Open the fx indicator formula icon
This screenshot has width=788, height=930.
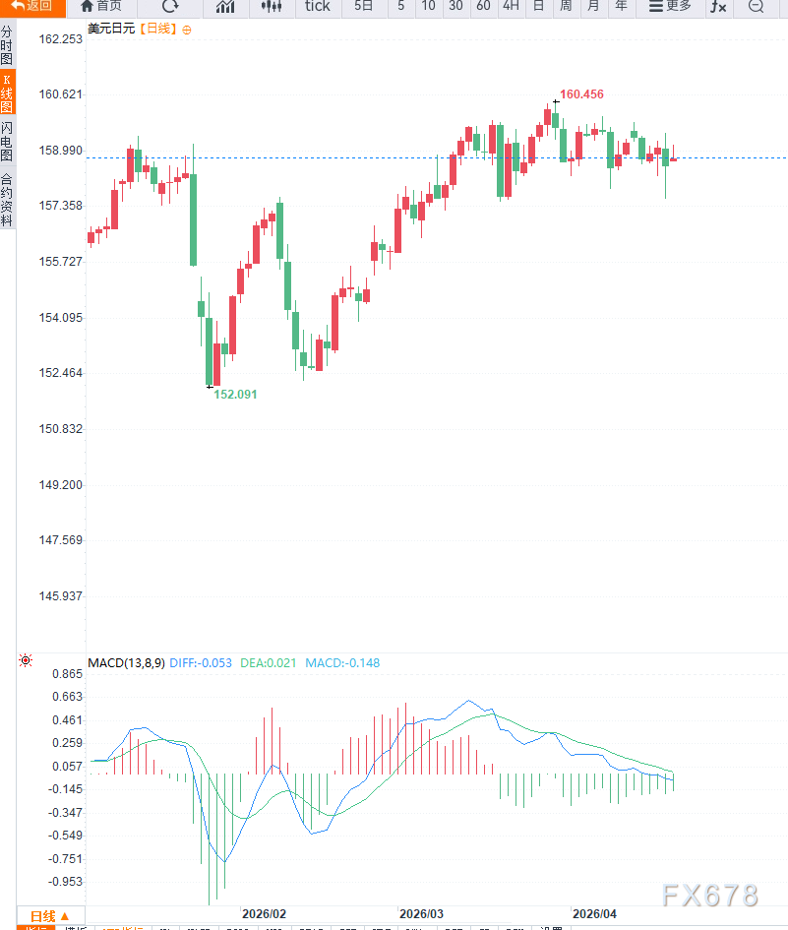719,7
